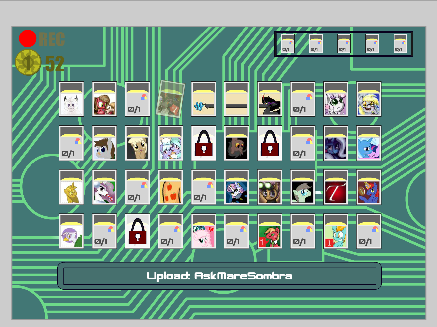The height and width of the screenshot is (327, 437).
Task: Select empty 0/1 slot between the two badge-1 cards
Action: click(x=303, y=231)
